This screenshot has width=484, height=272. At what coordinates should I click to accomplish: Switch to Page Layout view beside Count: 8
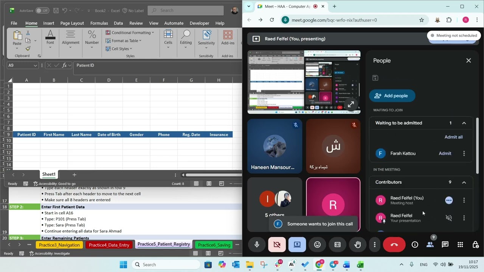(x=209, y=184)
